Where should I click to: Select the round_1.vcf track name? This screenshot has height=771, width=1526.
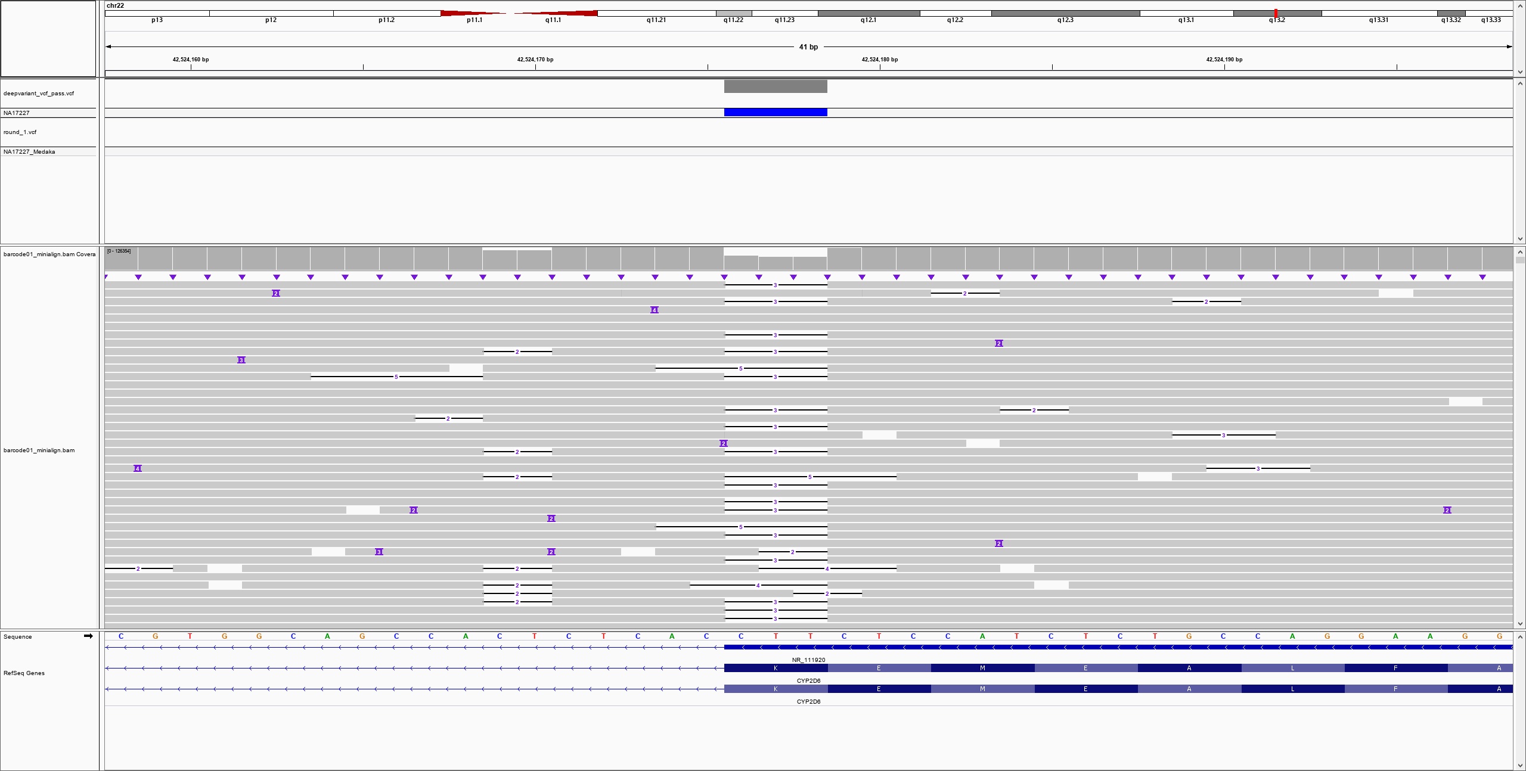coord(19,132)
